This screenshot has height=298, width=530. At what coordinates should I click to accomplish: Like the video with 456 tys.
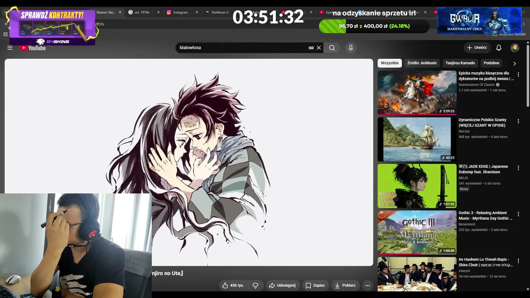(x=233, y=285)
